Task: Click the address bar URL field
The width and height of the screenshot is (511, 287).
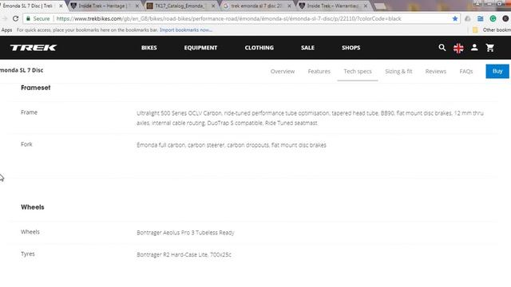Action: tap(241, 18)
